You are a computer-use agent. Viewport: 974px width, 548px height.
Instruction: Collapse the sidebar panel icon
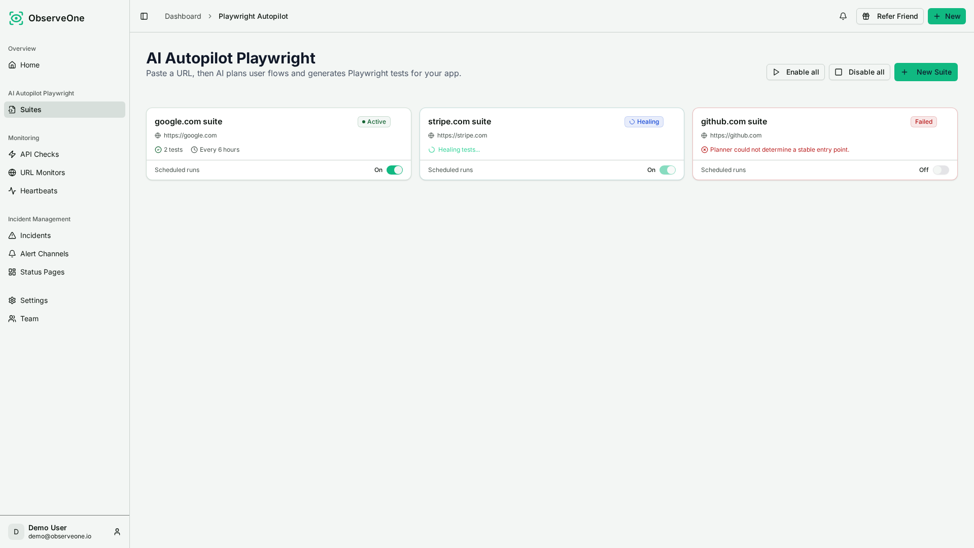pos(144,16)
